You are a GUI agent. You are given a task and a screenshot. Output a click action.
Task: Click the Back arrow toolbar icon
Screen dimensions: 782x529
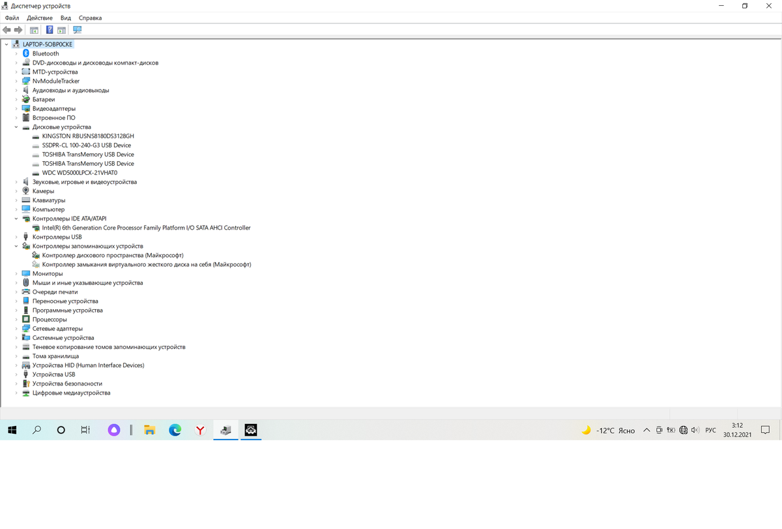coord(7,30)
